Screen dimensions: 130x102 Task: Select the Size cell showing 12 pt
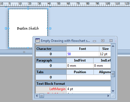(105, 54)
